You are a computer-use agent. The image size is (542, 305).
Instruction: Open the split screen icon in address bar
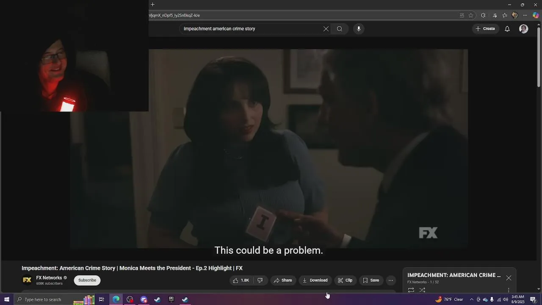point(462,15)
